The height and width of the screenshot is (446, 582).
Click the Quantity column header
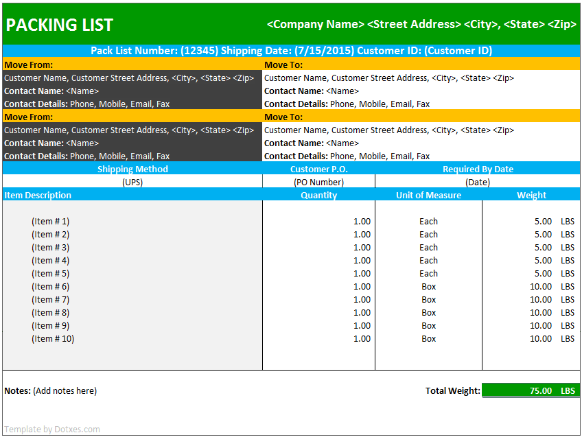319,195
